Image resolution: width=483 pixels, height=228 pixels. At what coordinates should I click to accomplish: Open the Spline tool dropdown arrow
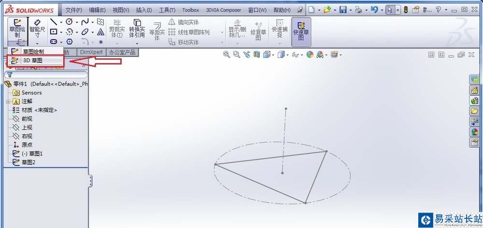click(x=92, y=22)
